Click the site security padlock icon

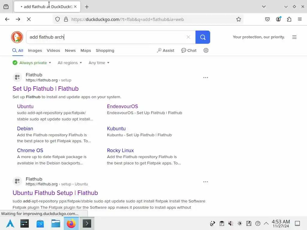point(66,19)
